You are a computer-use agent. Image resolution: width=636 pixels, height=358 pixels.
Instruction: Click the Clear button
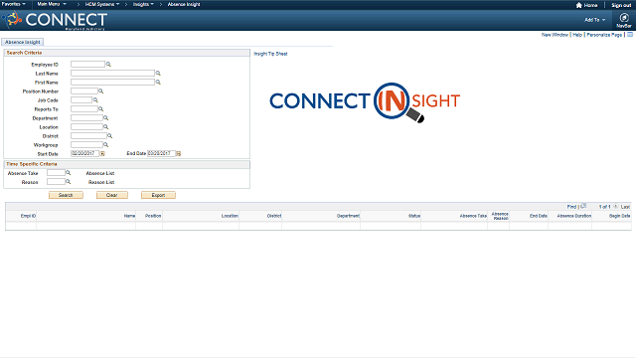point(112,195)
